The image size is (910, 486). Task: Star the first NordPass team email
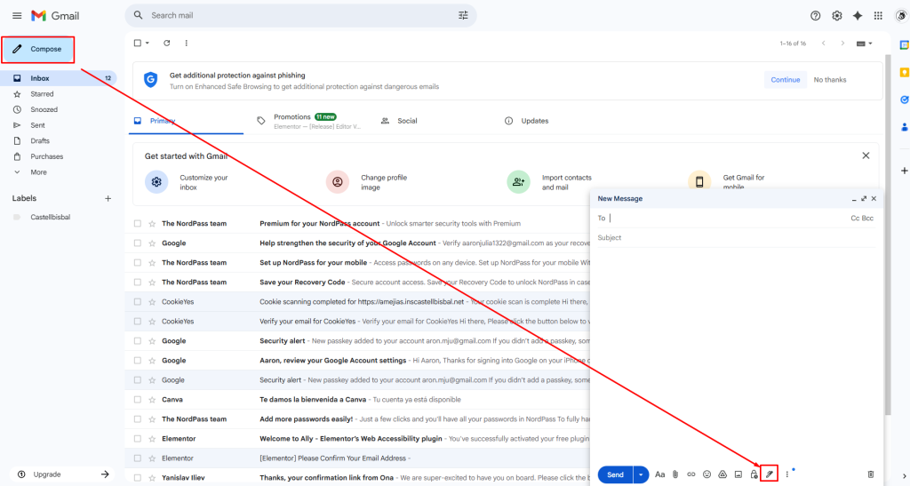pyautogui.click(x=153, y=224)
